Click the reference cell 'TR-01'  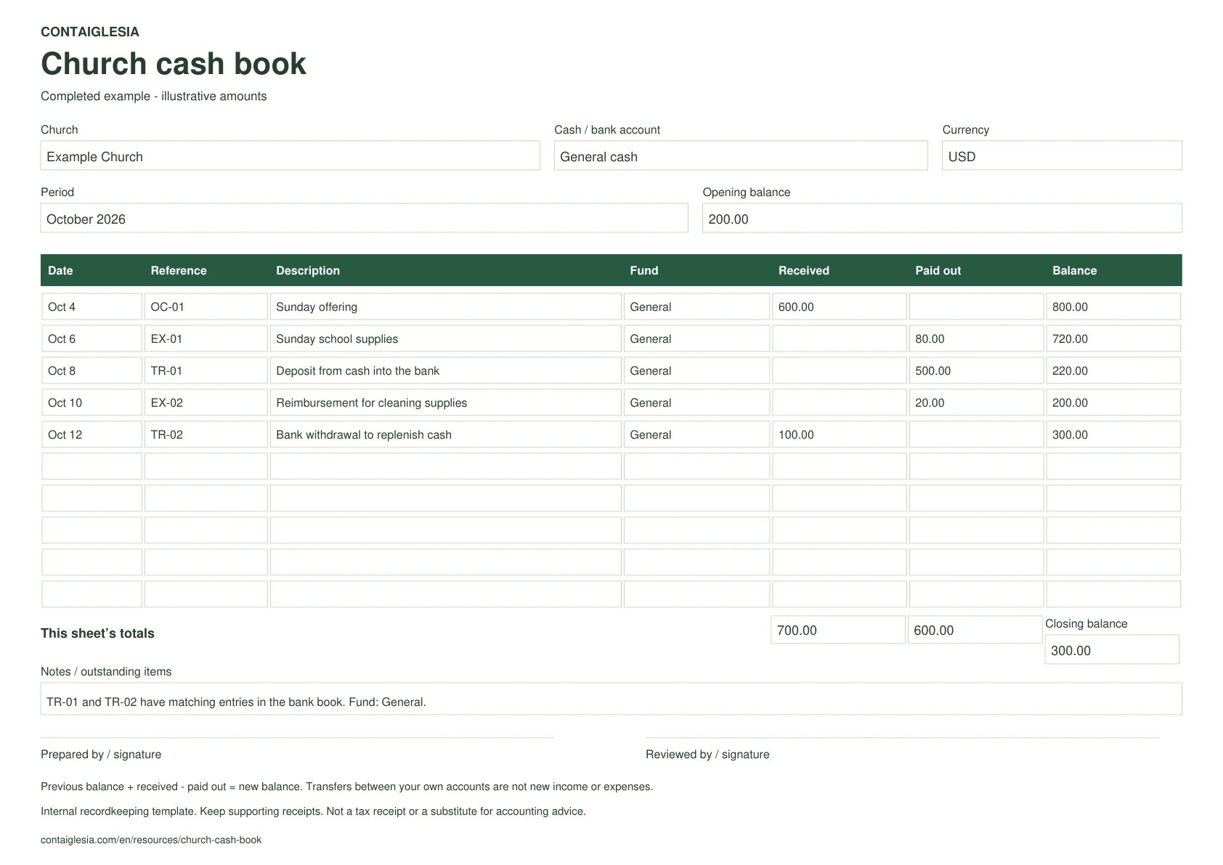[206, 371]
